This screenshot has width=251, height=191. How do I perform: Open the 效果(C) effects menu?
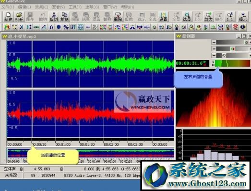coord(41,7)
